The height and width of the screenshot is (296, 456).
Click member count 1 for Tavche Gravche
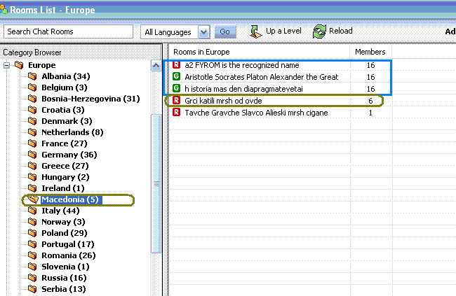pyautogui.click(x=370, y=113)
